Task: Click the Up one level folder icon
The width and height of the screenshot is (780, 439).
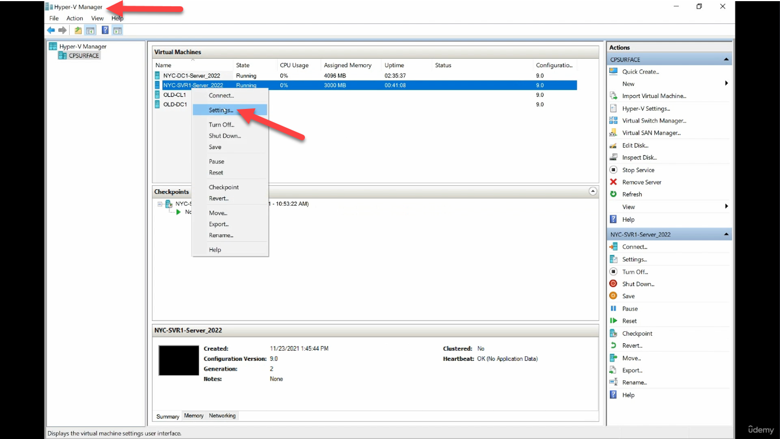Action: (x=78, y=30)
